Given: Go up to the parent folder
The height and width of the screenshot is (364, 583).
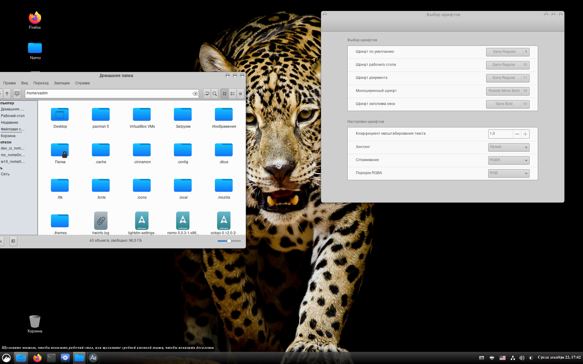Looking at the screenshot, I should click(x=7, y=94).
